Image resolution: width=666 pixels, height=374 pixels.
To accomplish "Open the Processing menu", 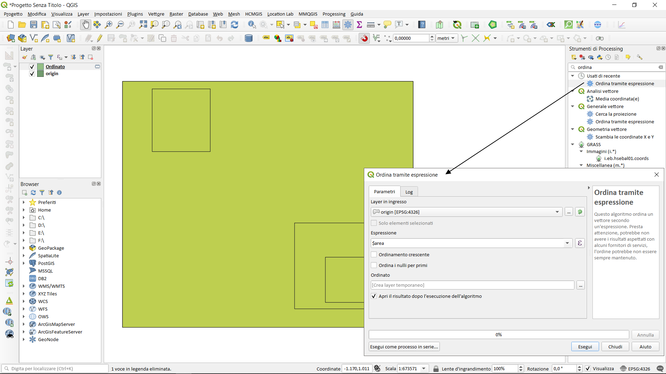I will pos(334,14).
